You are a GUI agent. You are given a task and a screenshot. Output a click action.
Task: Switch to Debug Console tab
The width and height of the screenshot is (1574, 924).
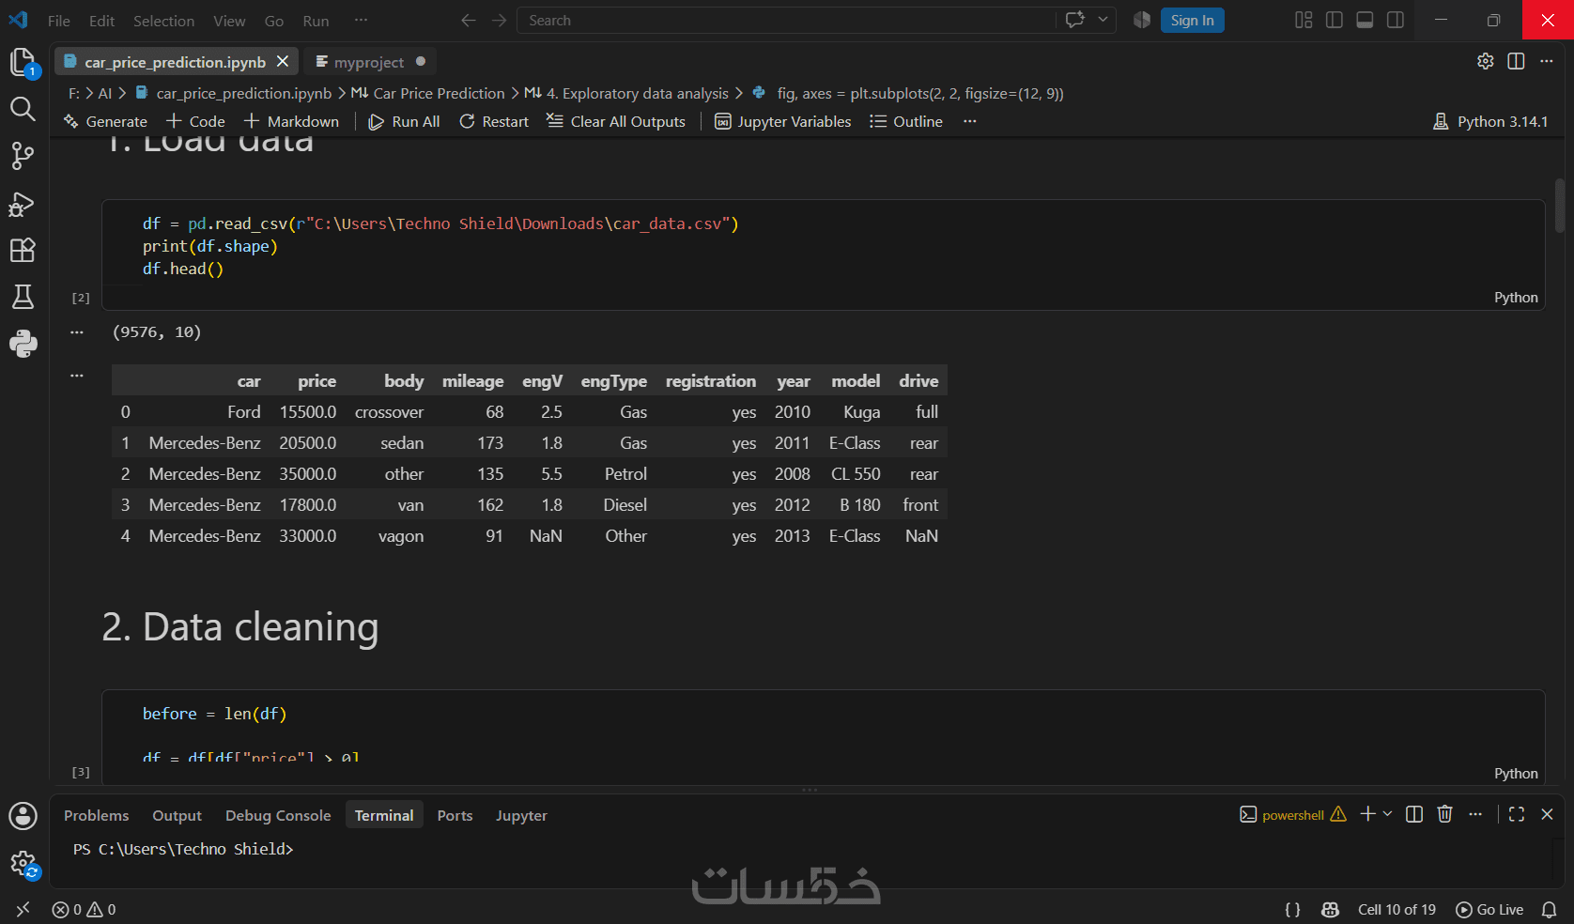(278, 815)
